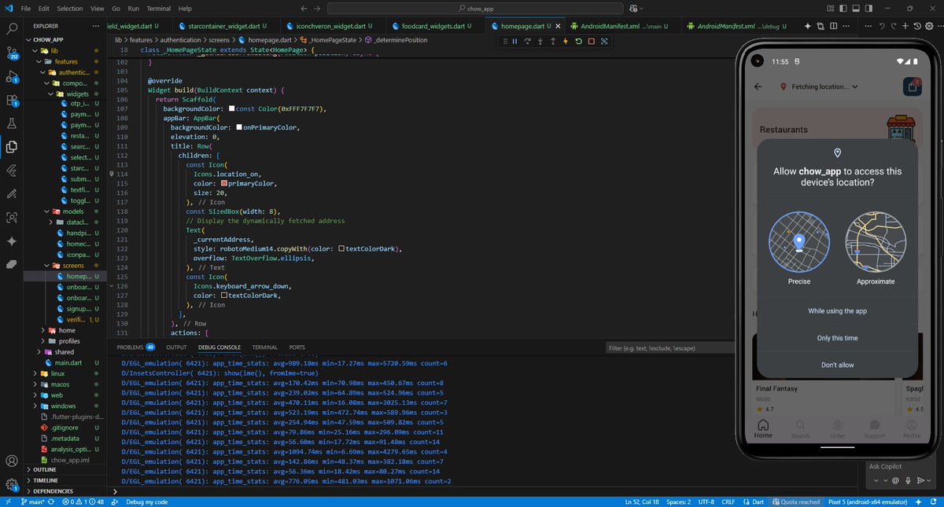This screenshot has height=507, width=944.
Task: Tap 'Don't allow' permission button
Action: click(x=837, y=365)
